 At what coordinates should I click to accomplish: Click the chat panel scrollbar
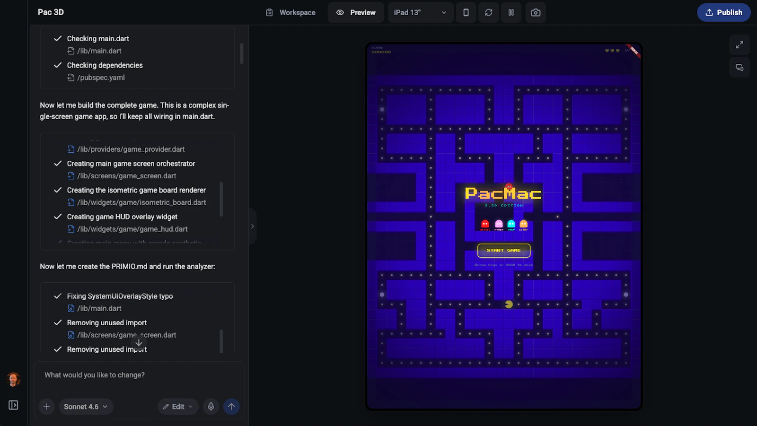242,53
